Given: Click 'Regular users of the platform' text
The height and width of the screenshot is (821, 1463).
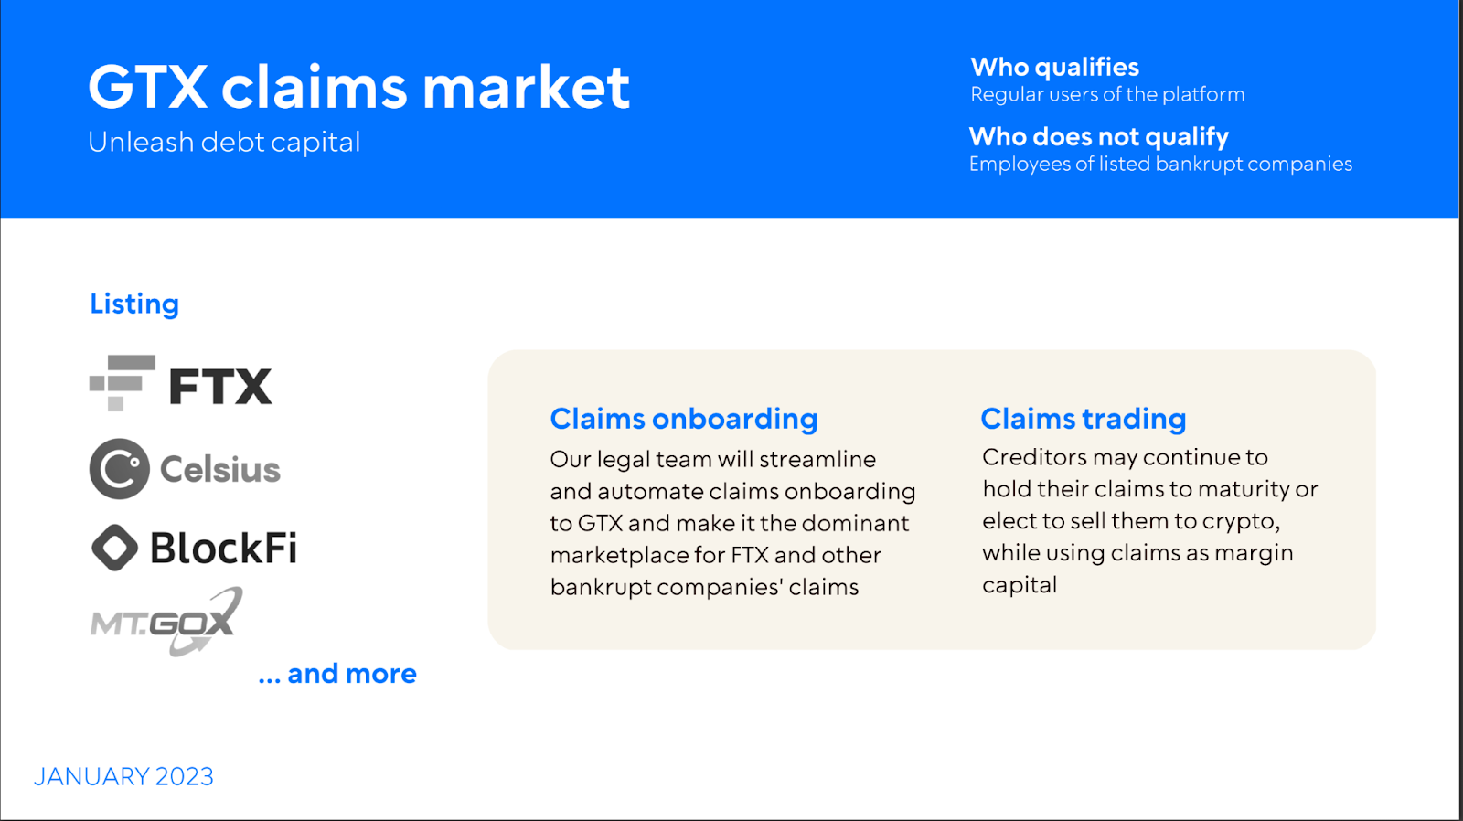Looking at the screenshot, I should point(1107,94).
